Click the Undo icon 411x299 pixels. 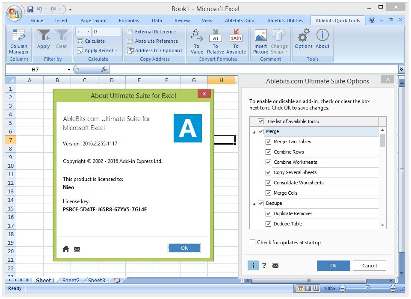pos(40,9)
